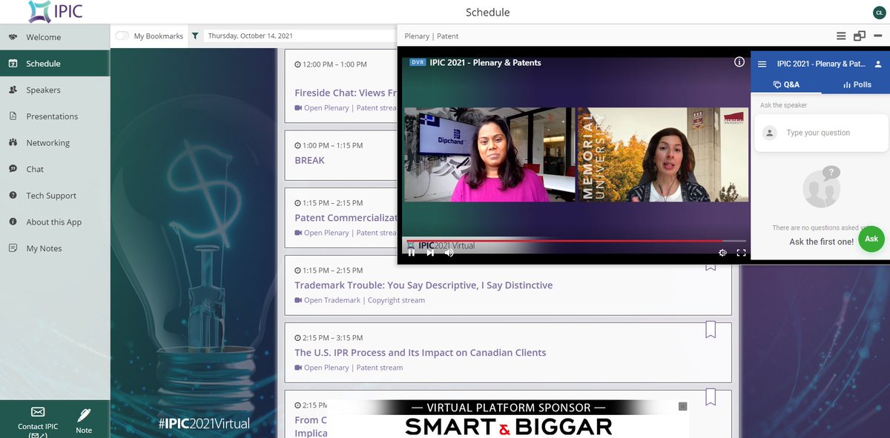Open video player settings gear
The width and height of the screenshot is (890, 438).
722,253
